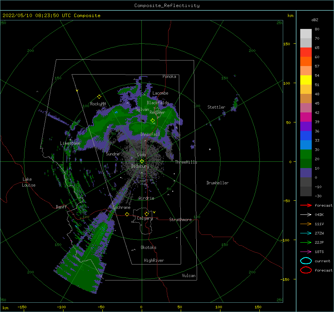334x312 pixels.
Task: Click the yellow diamond marker below RedDeer
Action: 153,121
